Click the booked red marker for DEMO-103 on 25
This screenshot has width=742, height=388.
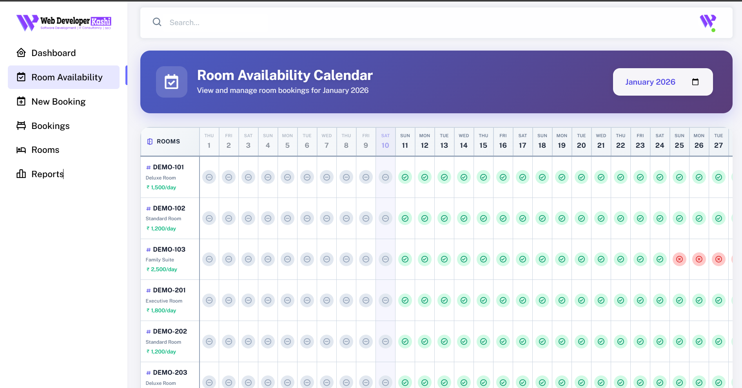click(679, 259)
